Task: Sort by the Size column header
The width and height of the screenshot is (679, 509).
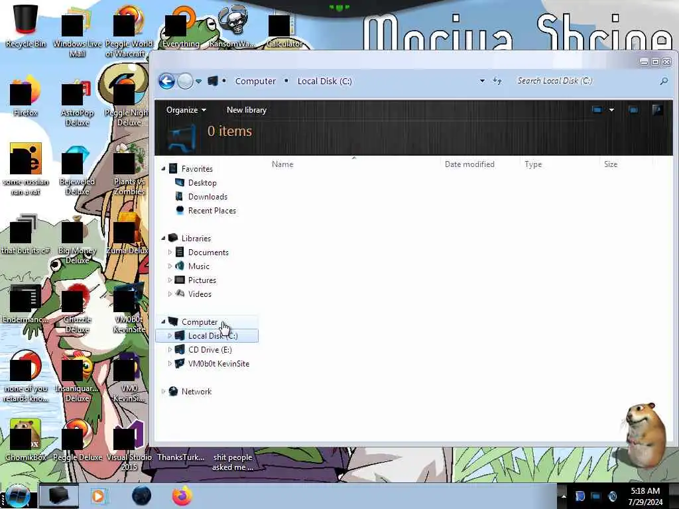Action: coord(611,164)
